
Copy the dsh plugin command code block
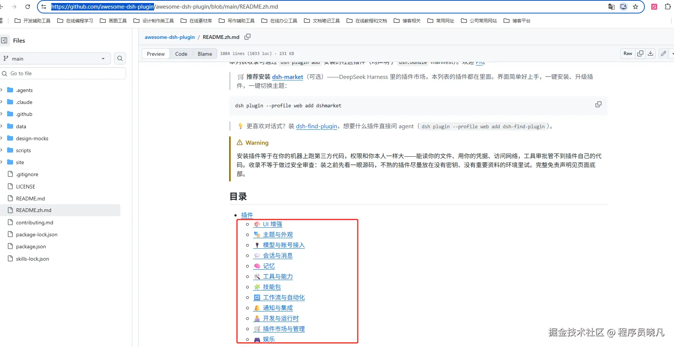click(598, 104)
